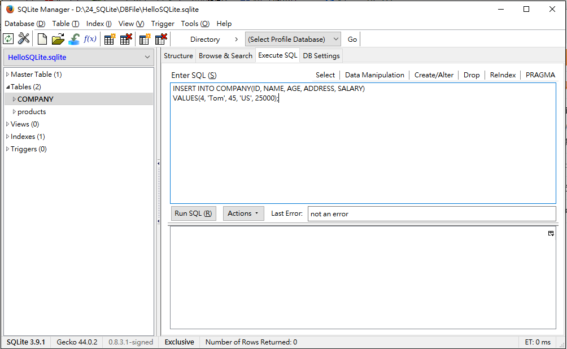
Task: Select Master Table (1) tree item
Action: click(36, 74)
